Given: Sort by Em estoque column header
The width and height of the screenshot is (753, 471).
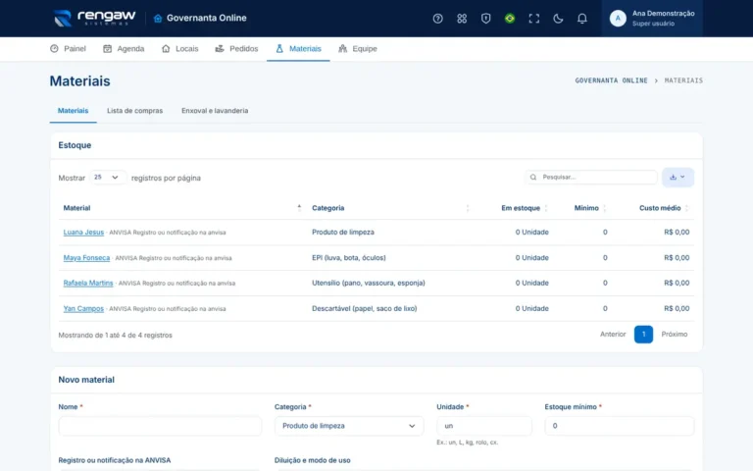Looking at the screenshot, I should 521,208.
